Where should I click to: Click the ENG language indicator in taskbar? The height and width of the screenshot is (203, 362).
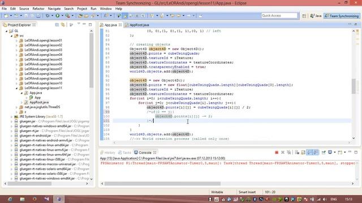pos(334,199)
